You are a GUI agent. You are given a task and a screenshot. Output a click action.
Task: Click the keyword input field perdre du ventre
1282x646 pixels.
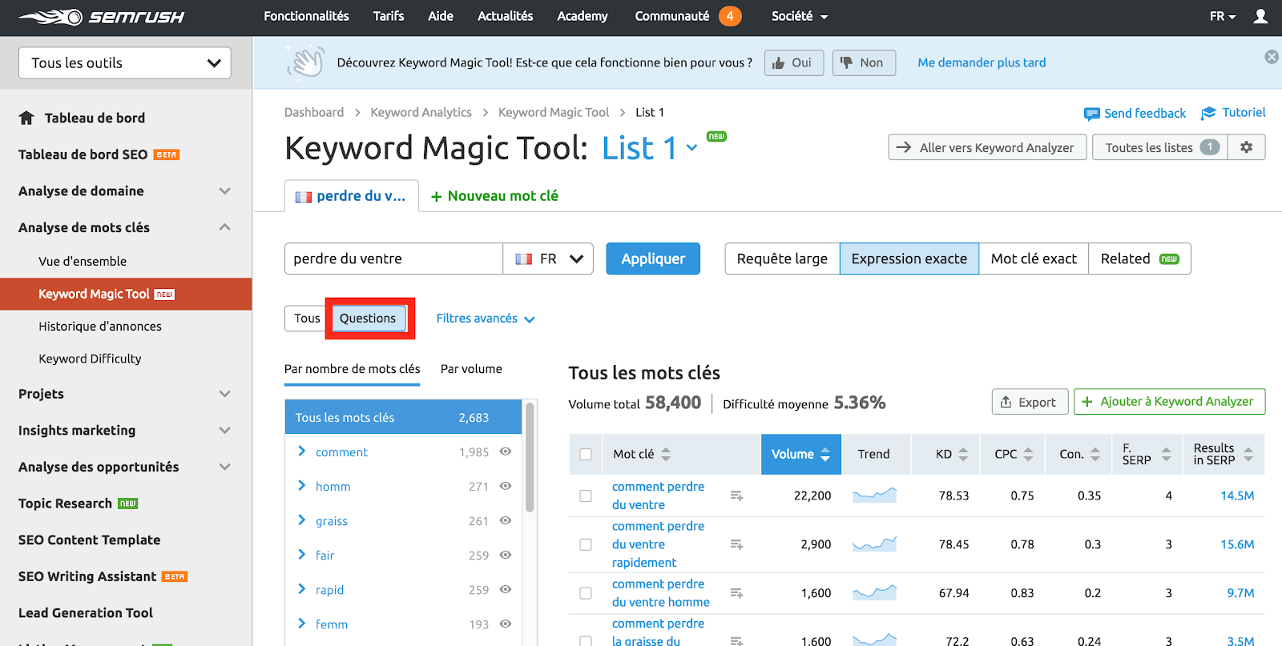point(393,259)
